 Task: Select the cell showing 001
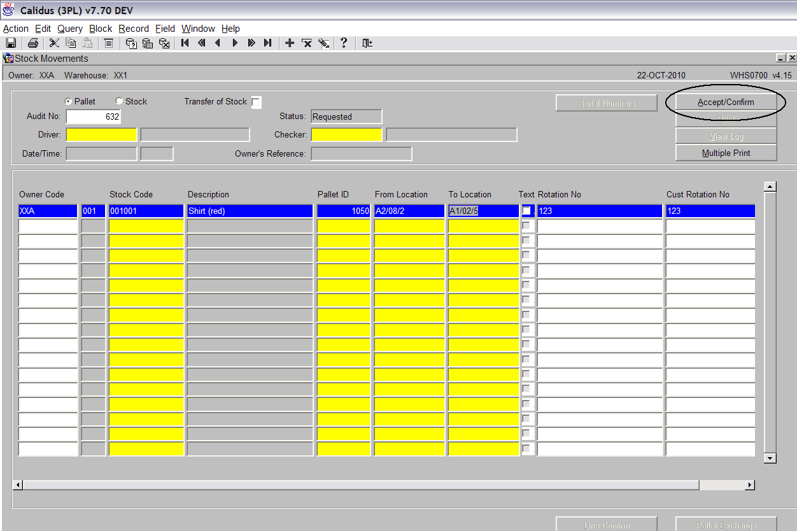[x=93, y=211]
